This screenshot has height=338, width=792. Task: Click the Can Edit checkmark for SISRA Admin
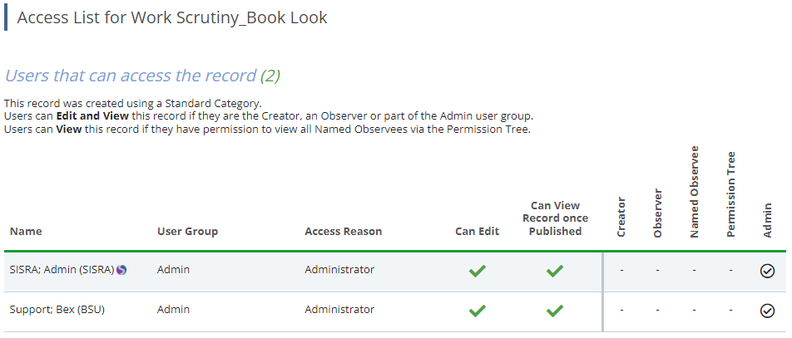pyautogui.click(x=478, y=271)
